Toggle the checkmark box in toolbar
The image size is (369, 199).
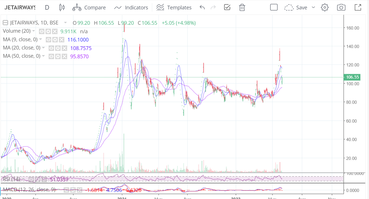227,7
